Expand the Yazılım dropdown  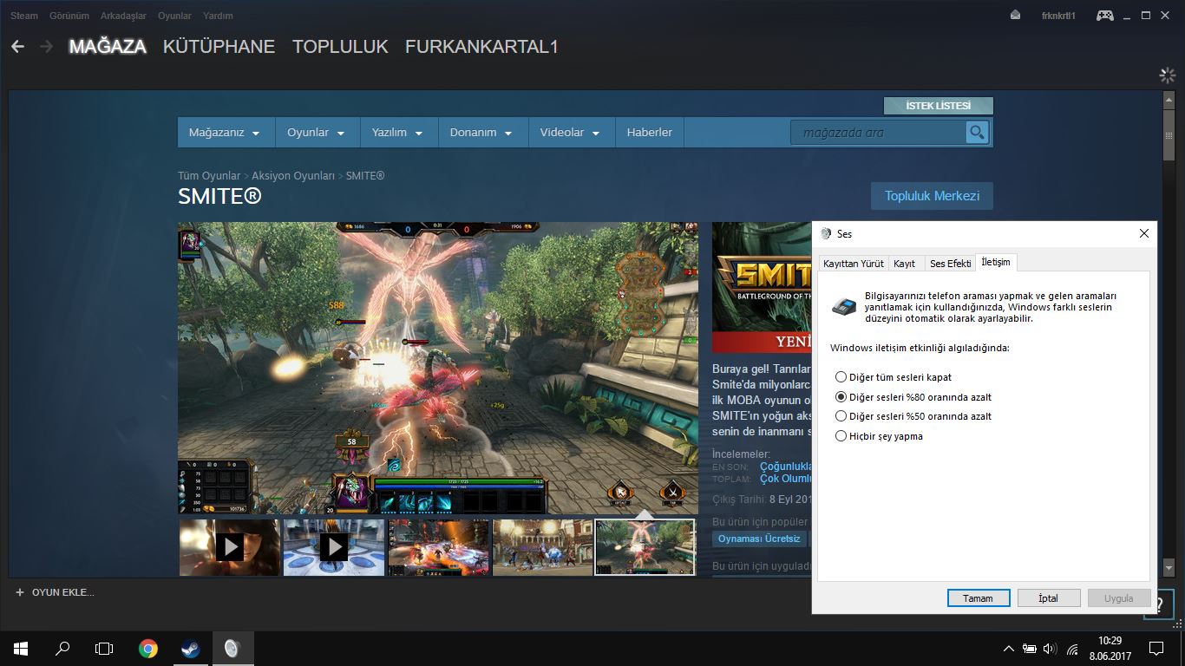click(x=398, y=133)
